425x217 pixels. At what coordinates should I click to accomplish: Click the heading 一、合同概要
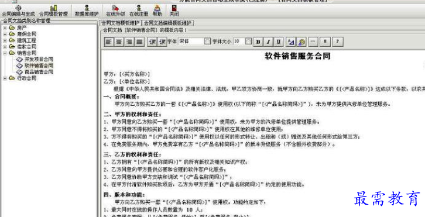coord(122,97)
